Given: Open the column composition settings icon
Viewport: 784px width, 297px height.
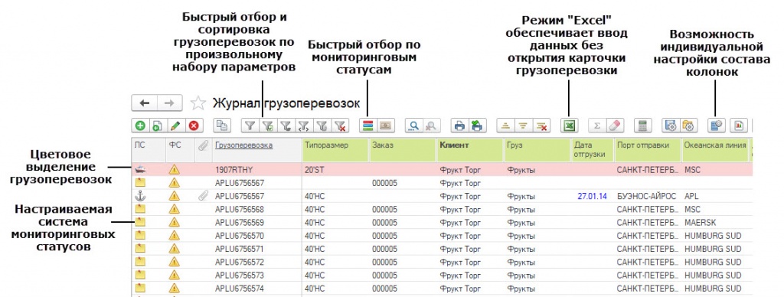Looking at the screenshot, I should [x=716, y=126].
